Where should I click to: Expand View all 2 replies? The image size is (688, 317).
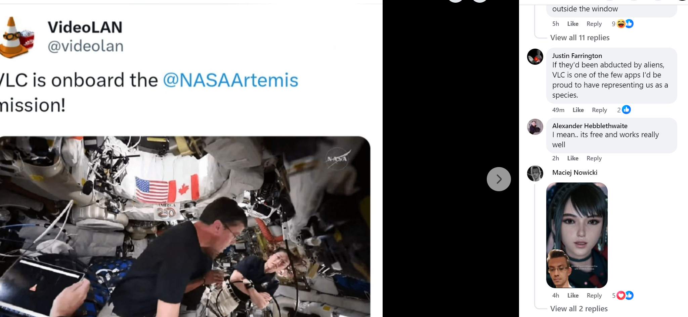pyautogui.click(x=579, y=309)
